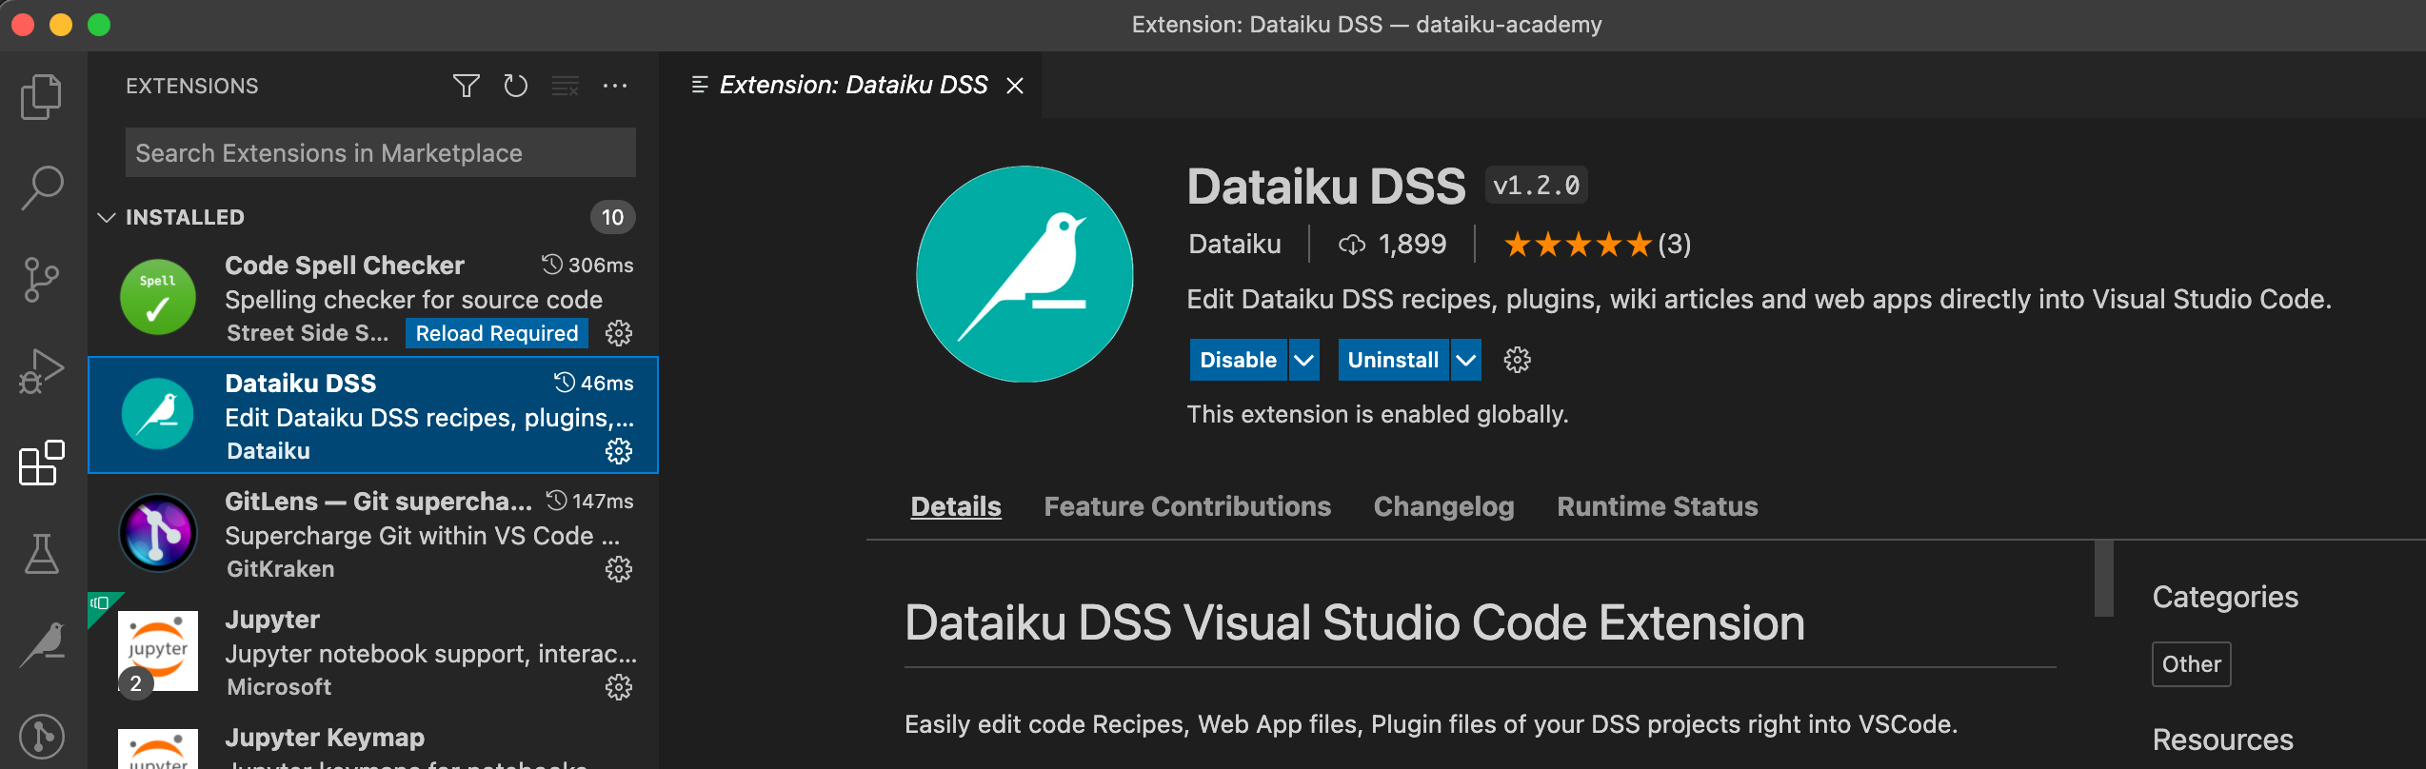This screenshot has width=2426, height=769.
Task: Open manage gear for Code Spell Checker
Action: pos(619,333)
